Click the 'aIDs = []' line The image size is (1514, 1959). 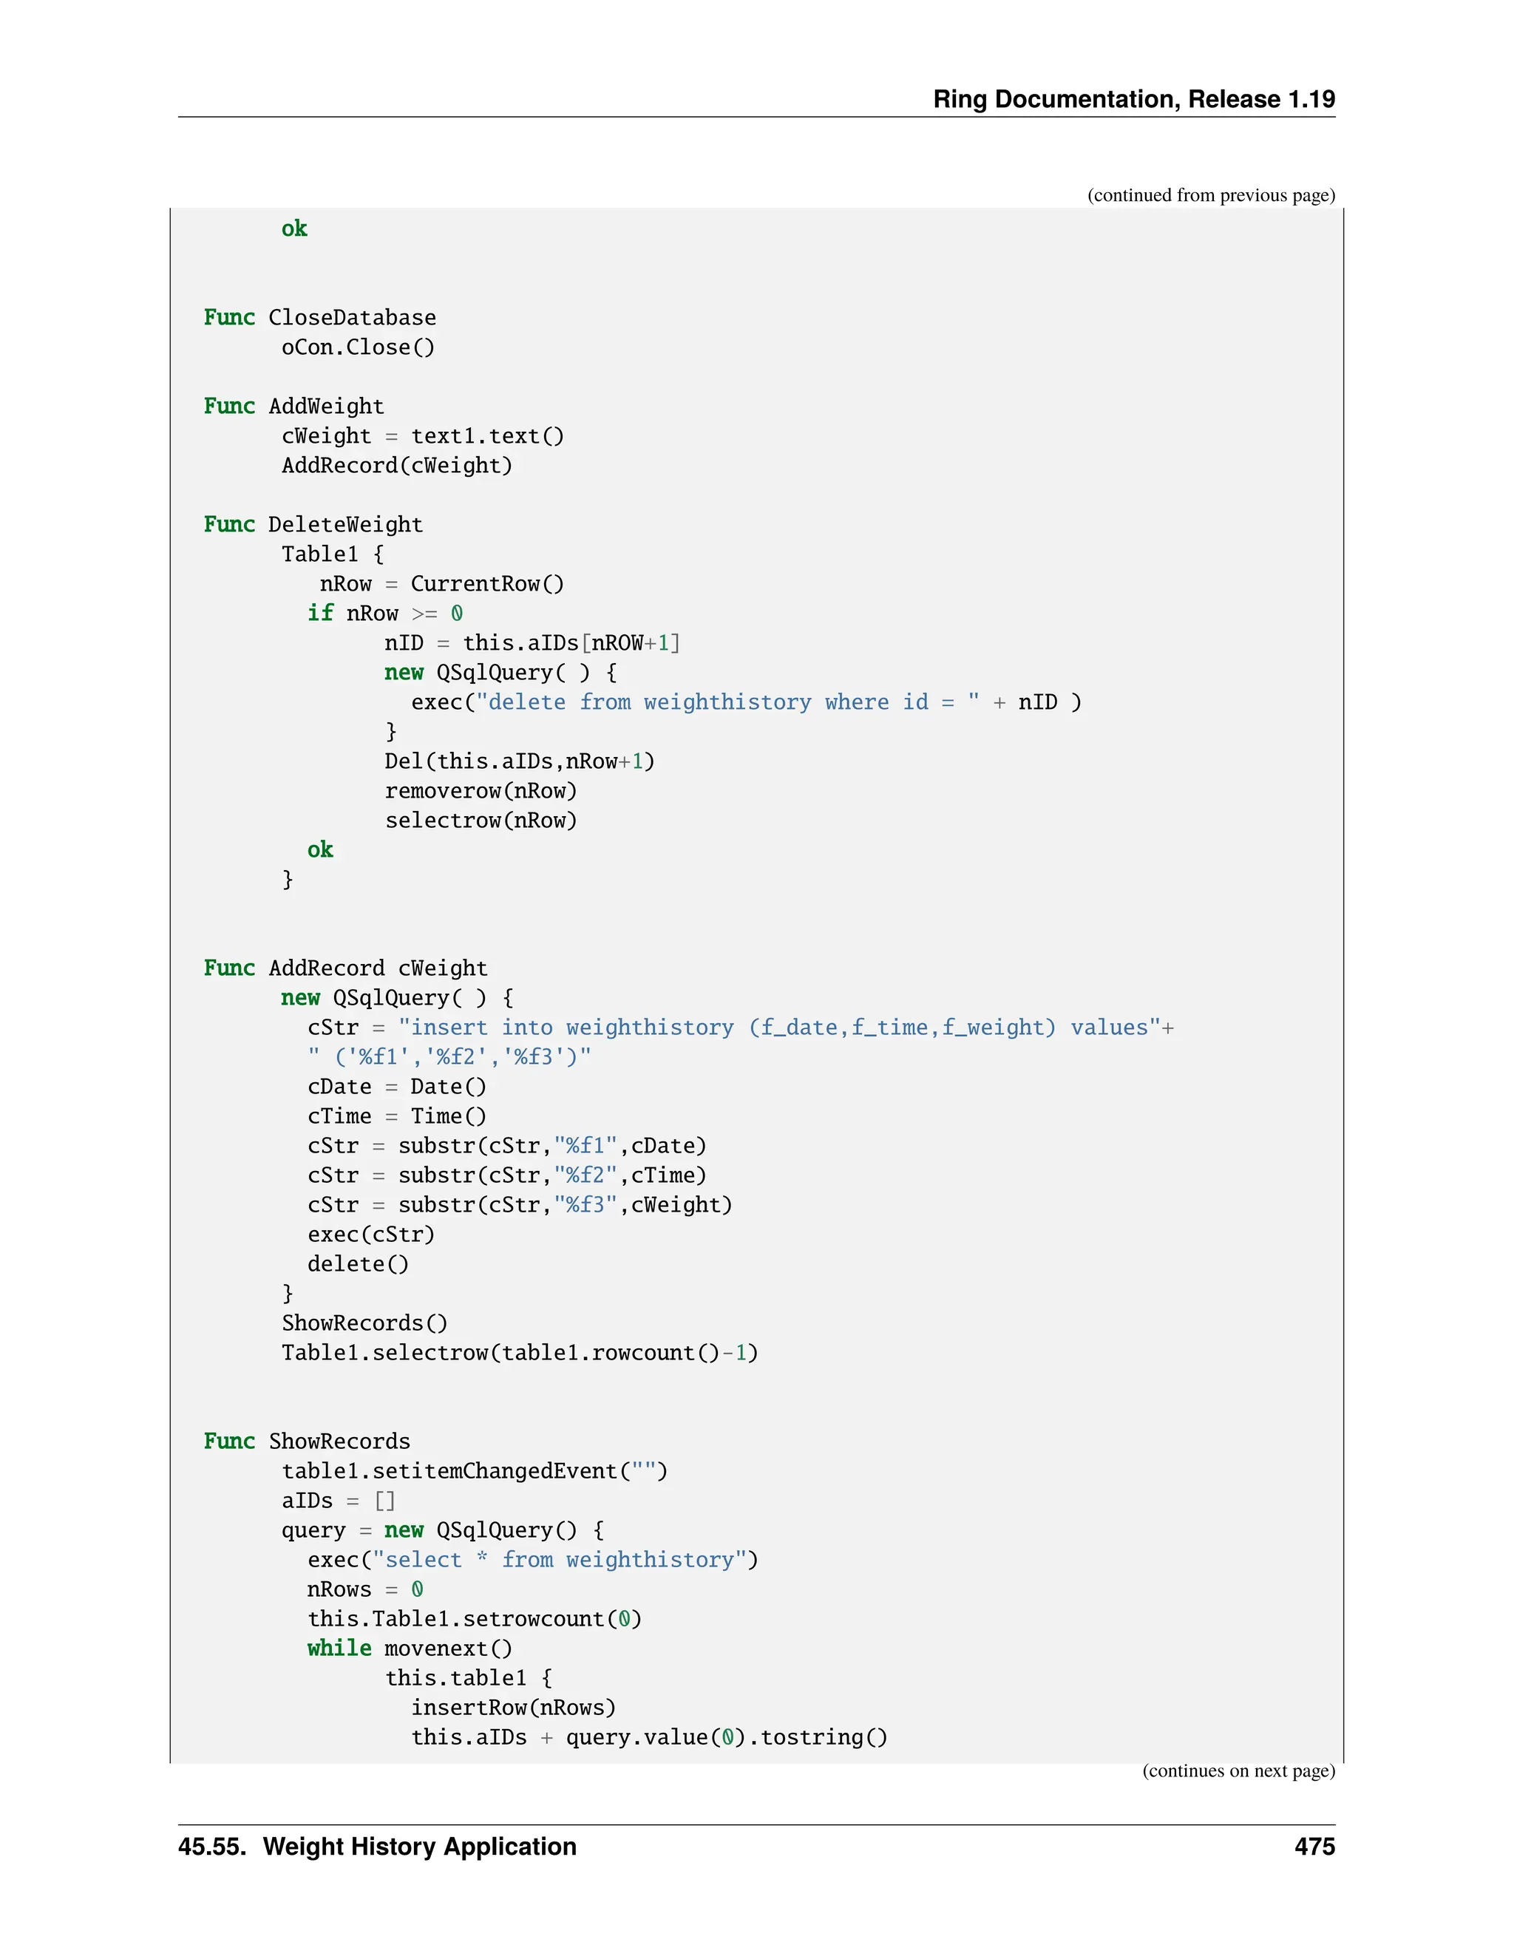pyautogui.click(x=339, y=1501)
